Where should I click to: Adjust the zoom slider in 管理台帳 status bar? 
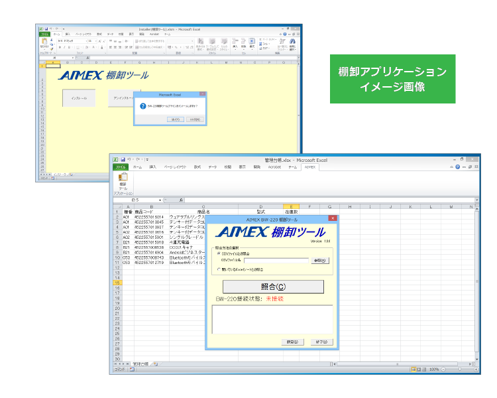point(460,369)
